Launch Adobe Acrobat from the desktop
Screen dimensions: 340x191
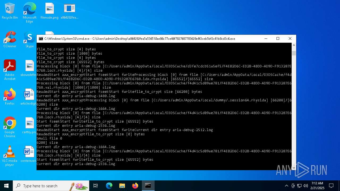coord(10,70)
